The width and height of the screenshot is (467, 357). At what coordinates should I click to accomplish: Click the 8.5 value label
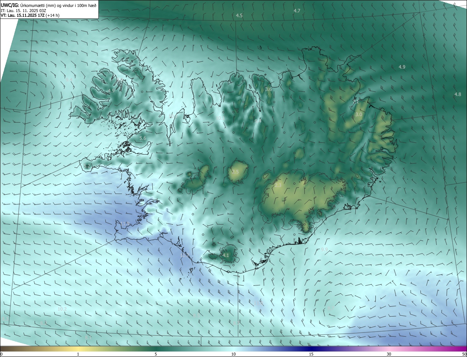[x=196, y=315]
